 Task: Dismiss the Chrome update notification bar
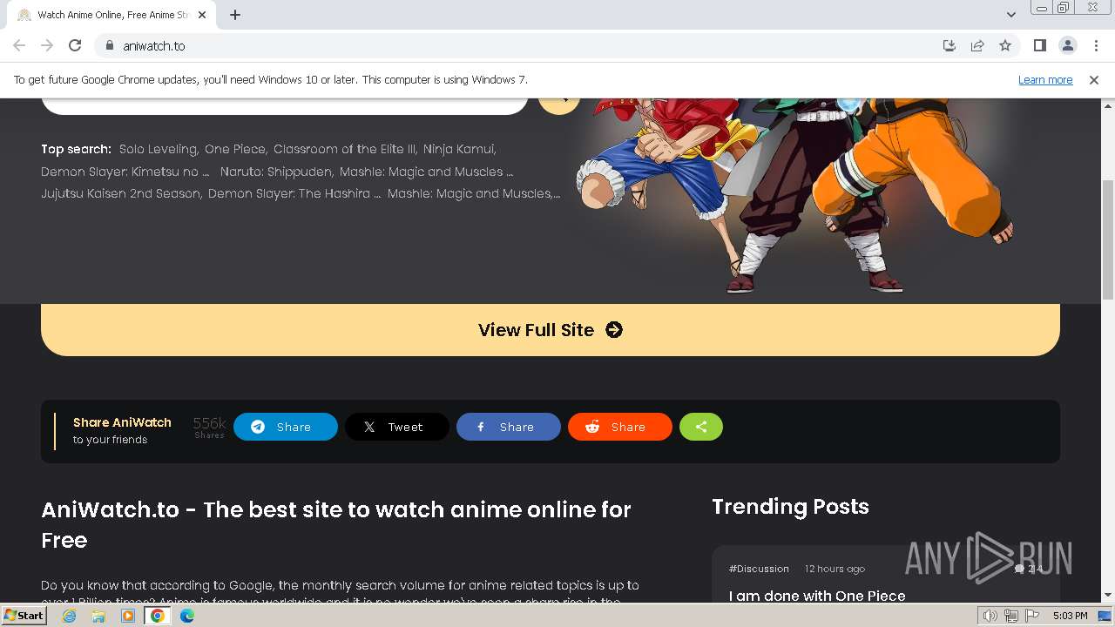click(1093, 79)
